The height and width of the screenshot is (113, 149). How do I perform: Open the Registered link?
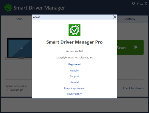click(74, 64)
